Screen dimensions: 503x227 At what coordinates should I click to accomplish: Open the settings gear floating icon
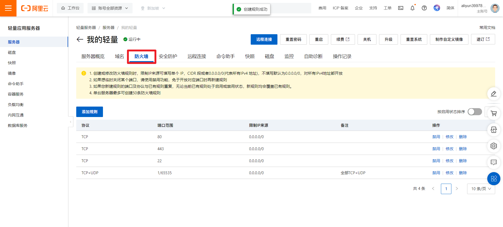tap(494, 146)
